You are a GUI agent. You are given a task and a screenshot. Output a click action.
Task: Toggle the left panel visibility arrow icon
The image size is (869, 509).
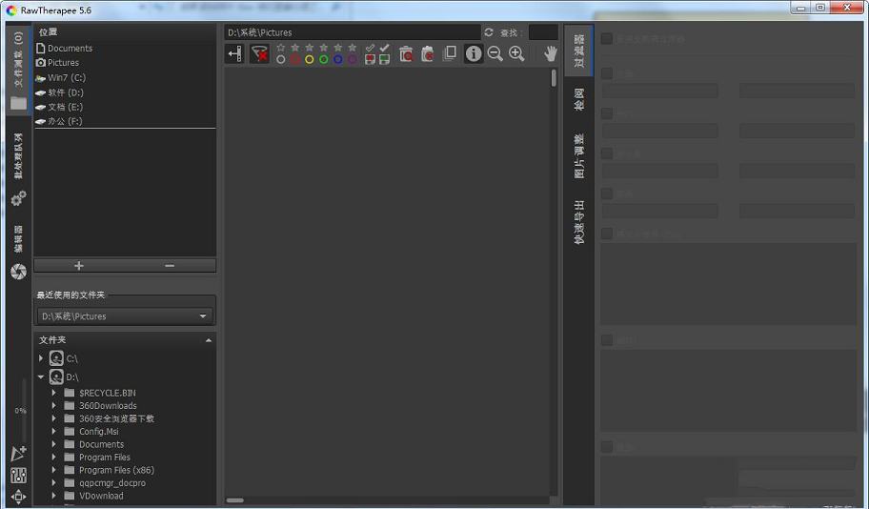point(234,54)
